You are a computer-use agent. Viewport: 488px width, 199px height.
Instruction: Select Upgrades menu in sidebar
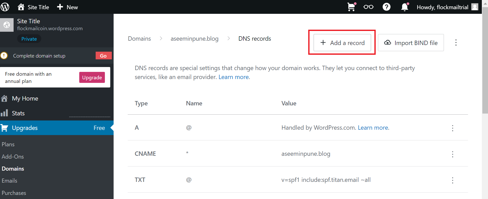click(57, 128)
